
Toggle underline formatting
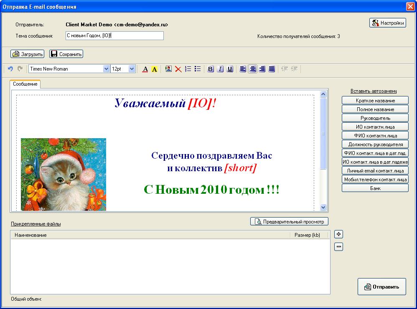[x=230, y=69]
